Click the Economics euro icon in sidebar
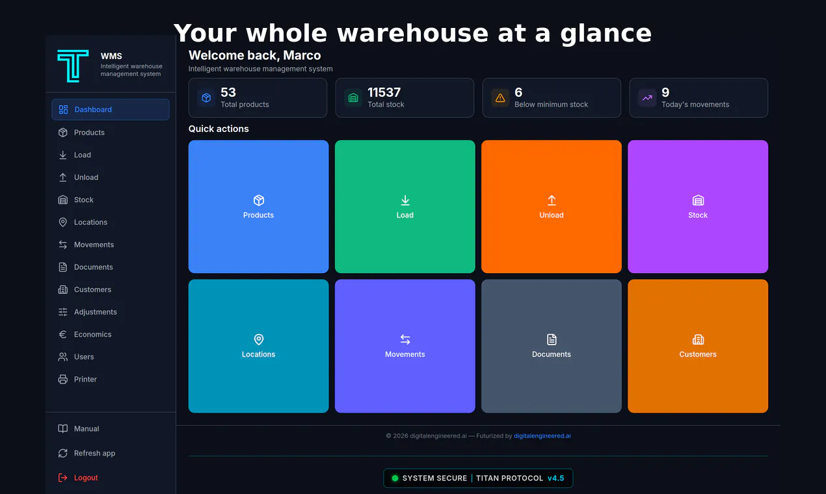Screen dimensions: 826x494 [63, 334]
